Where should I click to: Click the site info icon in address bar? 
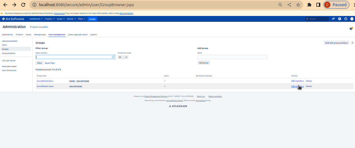click(34, 5)
